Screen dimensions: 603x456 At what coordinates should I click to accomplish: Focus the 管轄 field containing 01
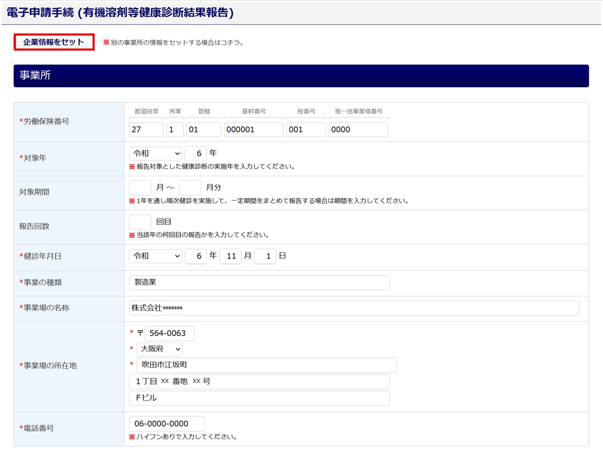[x=204, y=130]
